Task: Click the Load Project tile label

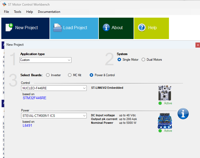Action: [x=75, y=28]
